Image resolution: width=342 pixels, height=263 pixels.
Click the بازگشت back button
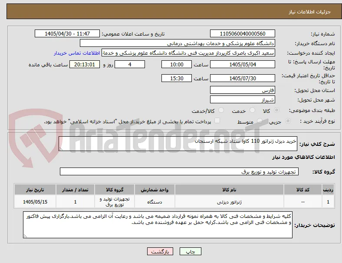[x=160, y=251]
